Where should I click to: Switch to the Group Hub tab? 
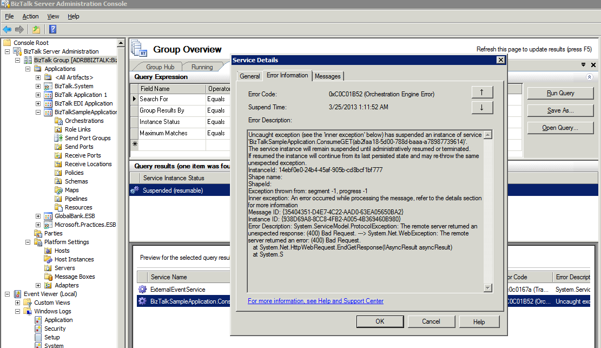click(160, 67)
